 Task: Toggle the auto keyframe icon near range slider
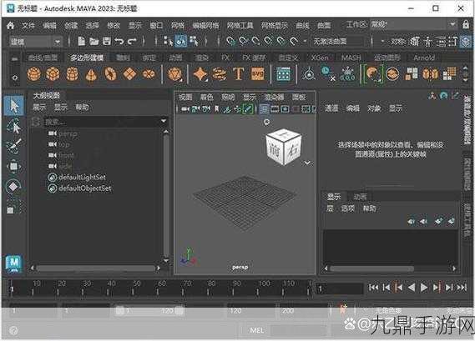[x=343, y=309]
